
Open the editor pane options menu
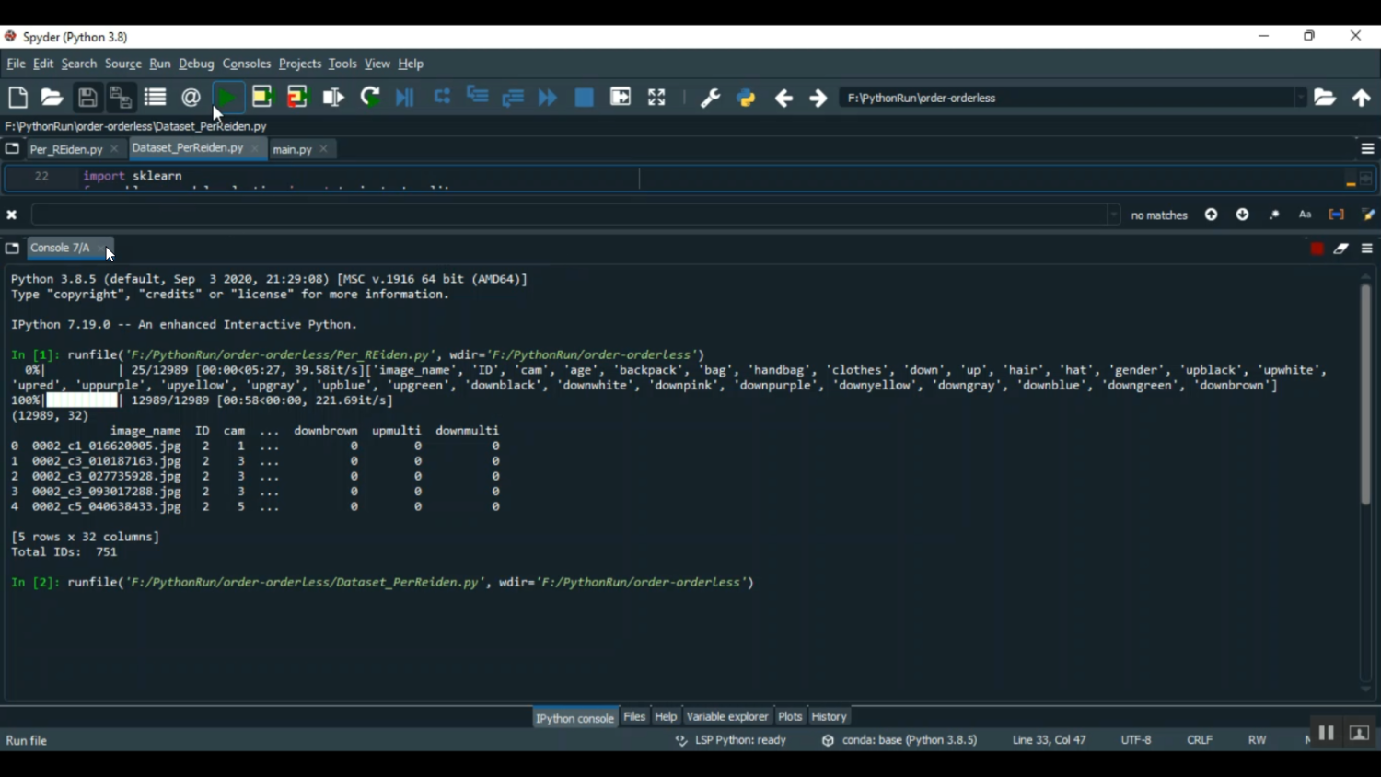[1367, 149]
